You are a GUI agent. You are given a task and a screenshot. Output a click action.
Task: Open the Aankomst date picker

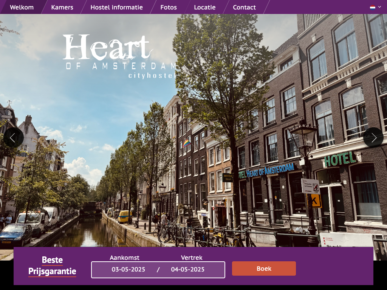click(128, 269)
